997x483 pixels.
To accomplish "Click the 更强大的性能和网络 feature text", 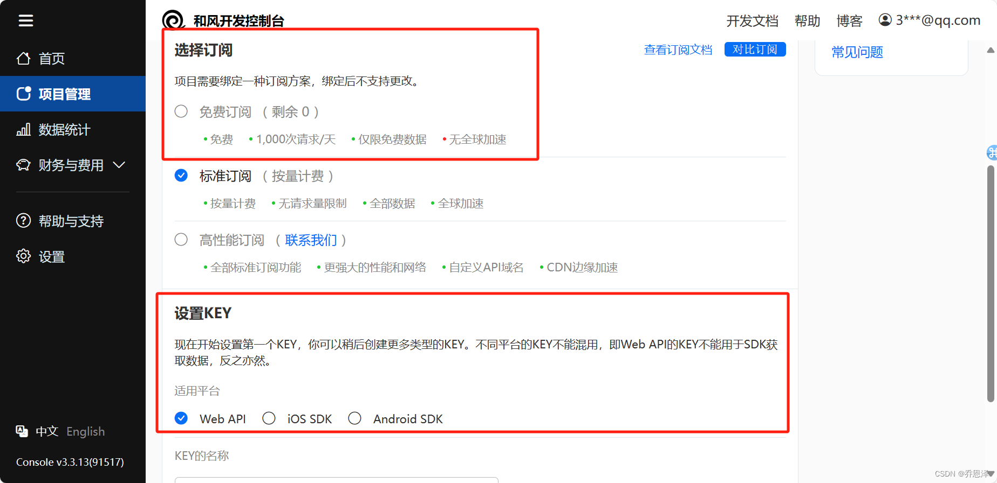I will [375, 268].
